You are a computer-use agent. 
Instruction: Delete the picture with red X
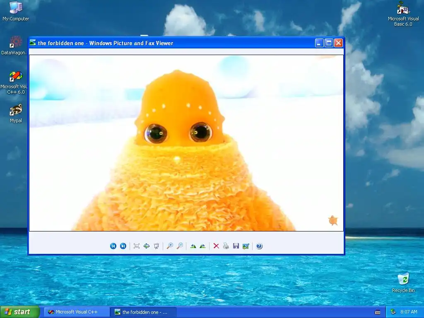tap(216, 246)
